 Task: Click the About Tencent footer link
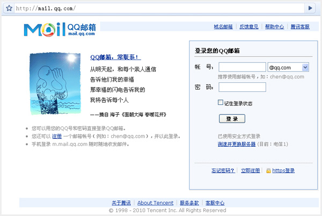point(155,203)
